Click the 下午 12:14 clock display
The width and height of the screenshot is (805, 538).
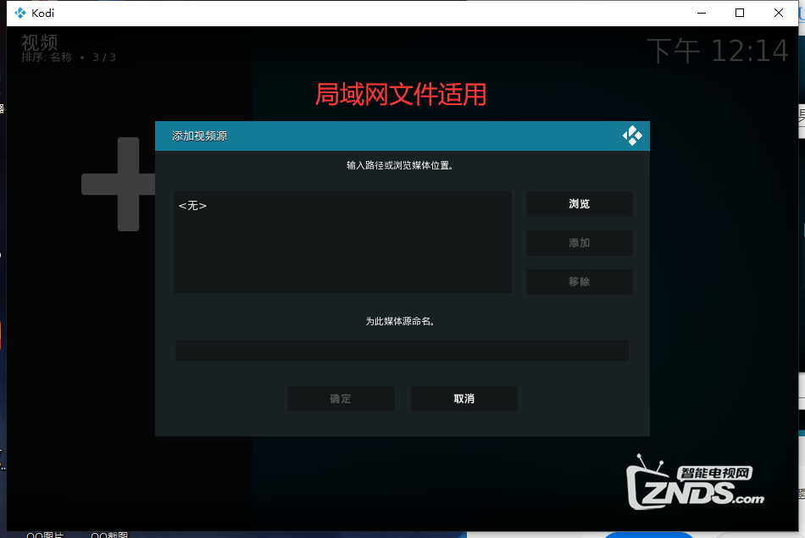(716, 51)
